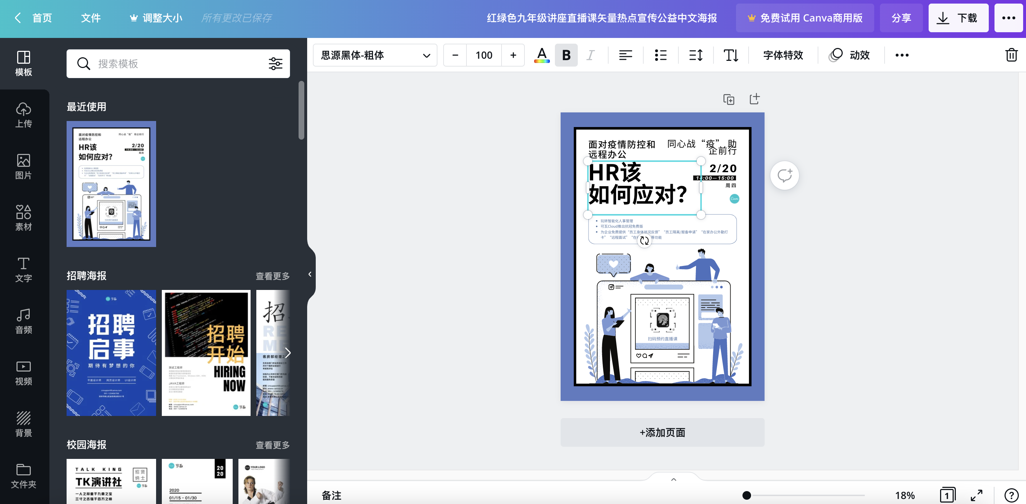
Task: Click 查看更多 next to 招聘海报
Action: 272,276
